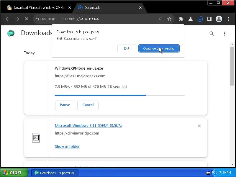
Task: Click https://dl.winworldpc.com source URL
Action: [77, 133]
